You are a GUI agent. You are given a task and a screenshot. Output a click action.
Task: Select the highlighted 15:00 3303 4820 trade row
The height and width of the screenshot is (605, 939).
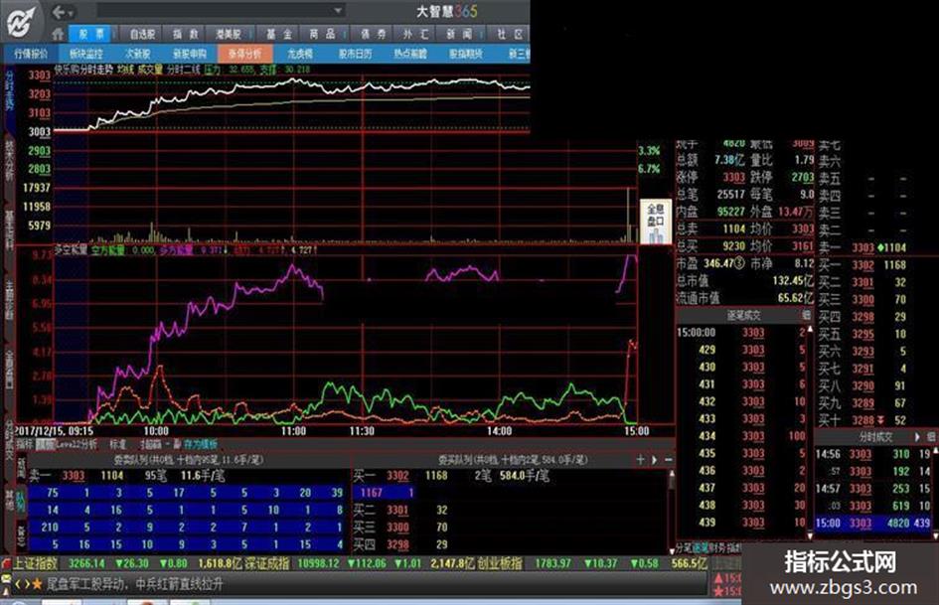tap(873, 523)
